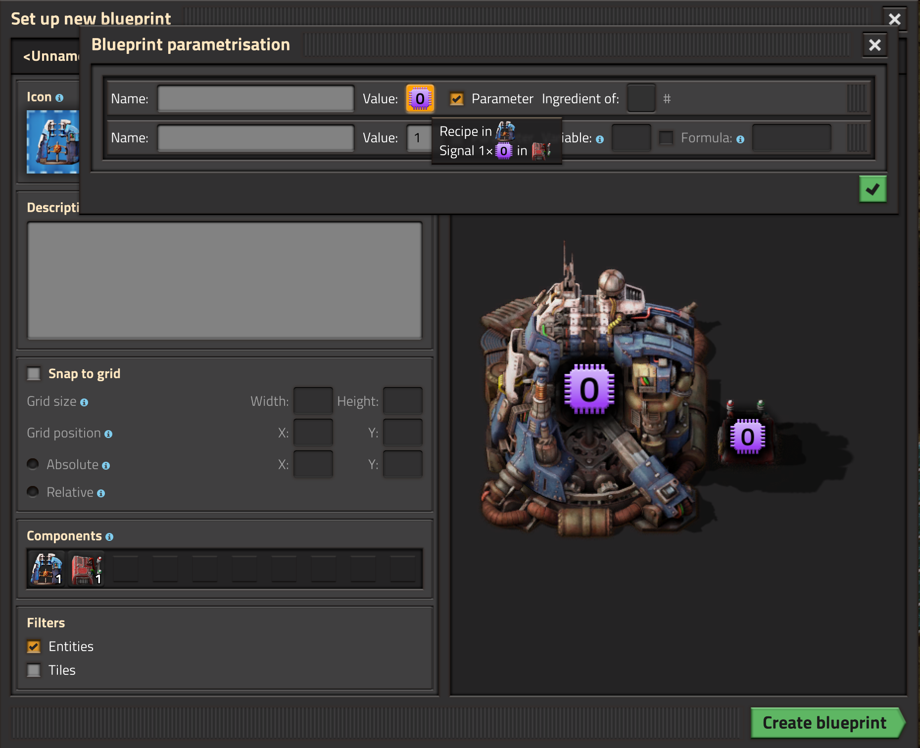Click the Absolute Y field

point(402,464)
